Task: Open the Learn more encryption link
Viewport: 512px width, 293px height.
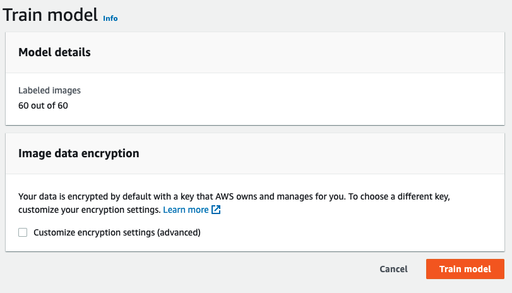Action: click(x=186, y=210)
